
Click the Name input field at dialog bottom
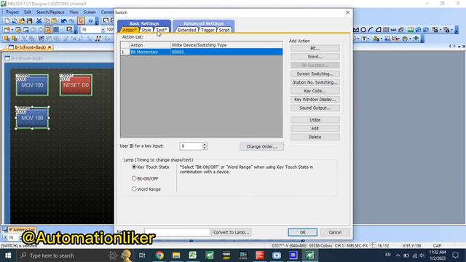click(177, 232)
